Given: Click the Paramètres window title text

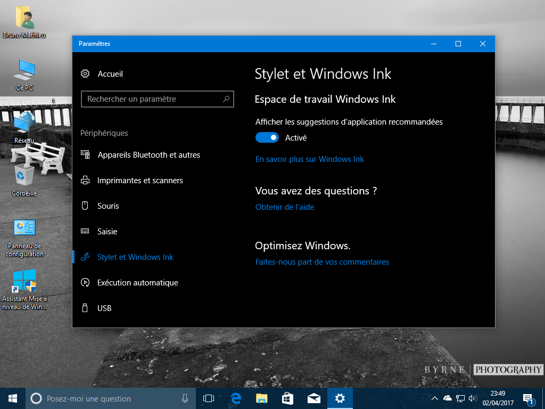Looking at the screenshot, I should 95,44.
